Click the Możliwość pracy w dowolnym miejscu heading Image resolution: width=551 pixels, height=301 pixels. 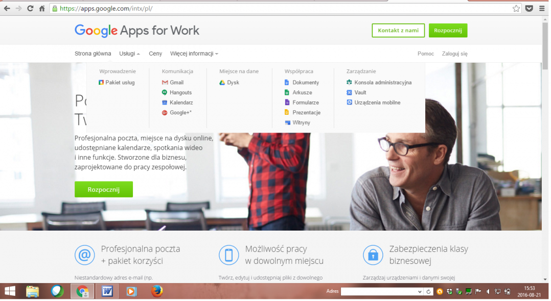coord(284,255)
